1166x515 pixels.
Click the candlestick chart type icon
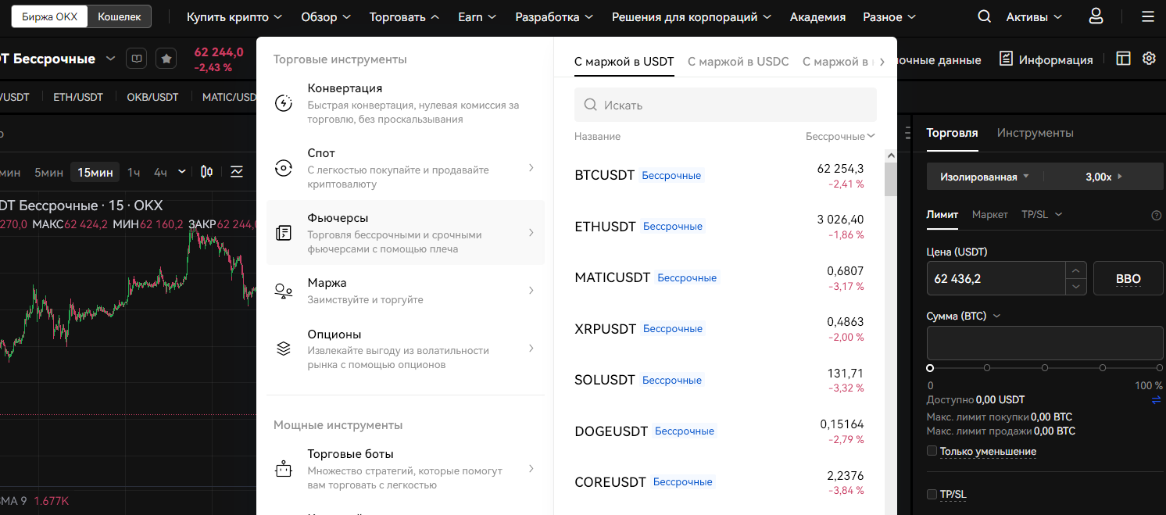pyautogui.click(x=207, y=172)
